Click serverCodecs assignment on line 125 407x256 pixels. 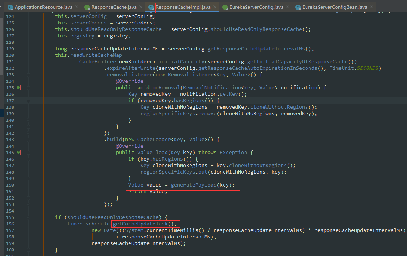coord(105,23)
